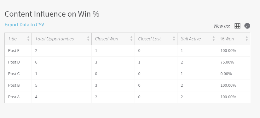Select the Post C row
This screenshot has height=118, width=260.
[127, 74]
